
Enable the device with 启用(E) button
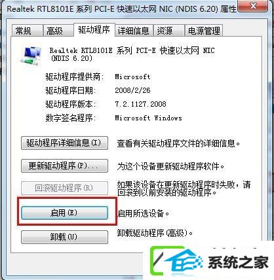64,213
